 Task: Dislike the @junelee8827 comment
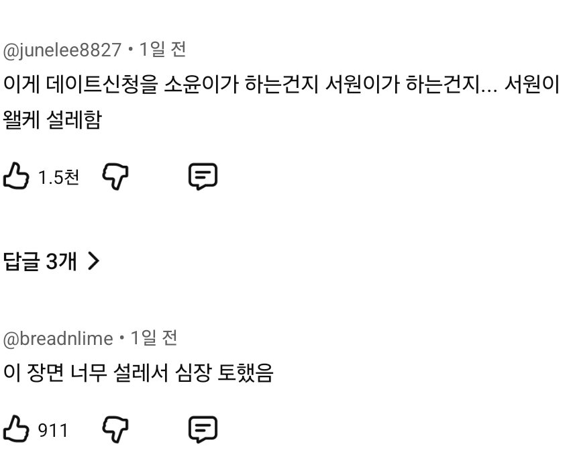115,176
